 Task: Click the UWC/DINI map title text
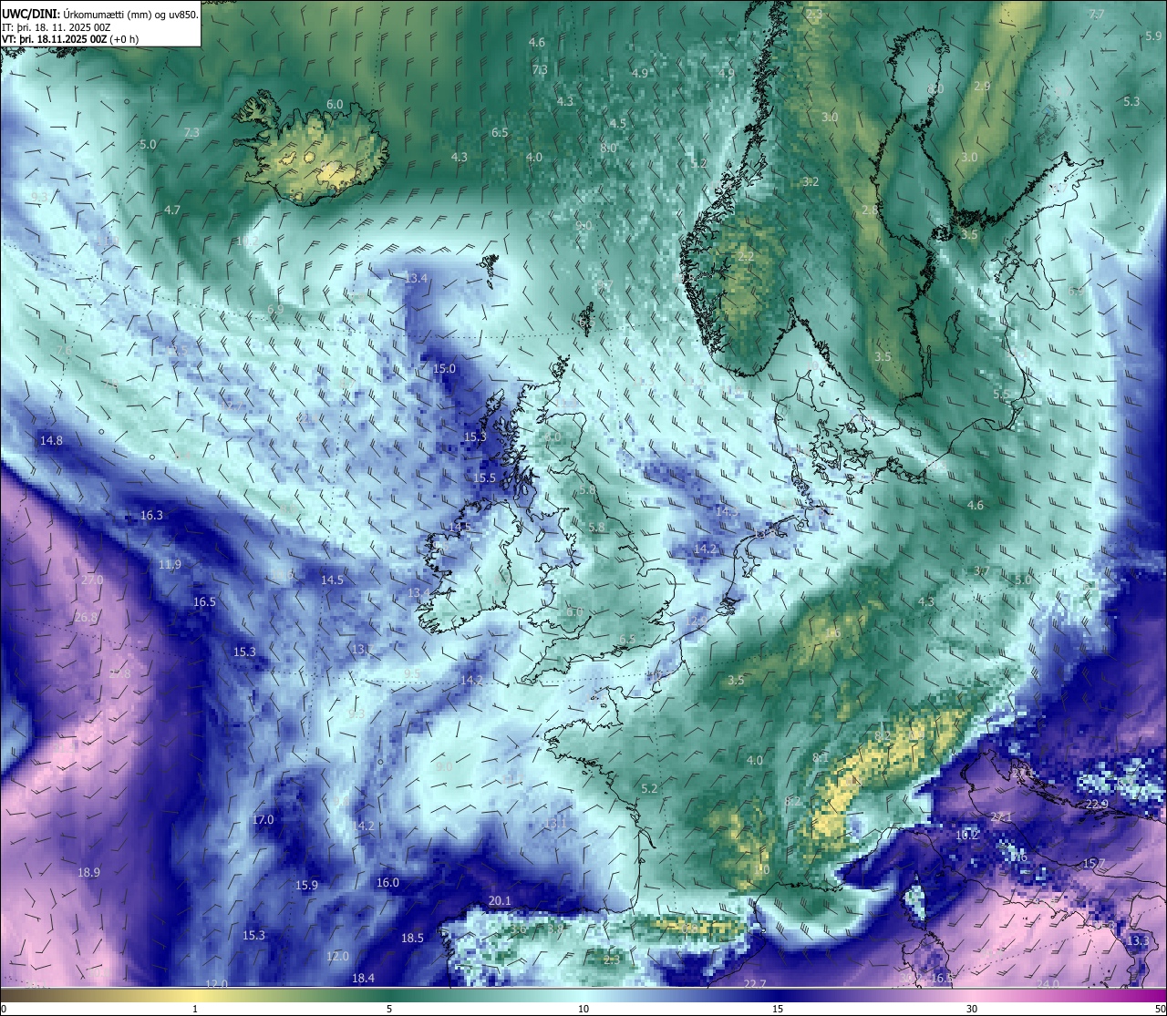tap(100, 14)
